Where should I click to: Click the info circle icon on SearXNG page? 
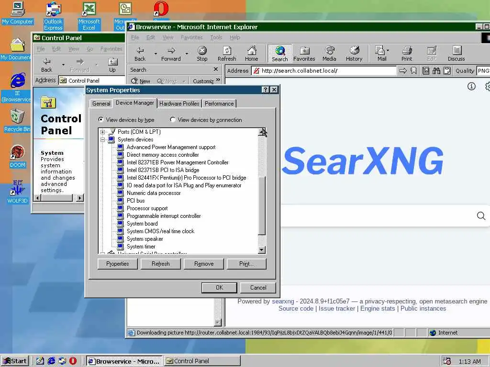pyautogui.click(x=471, y=86)
